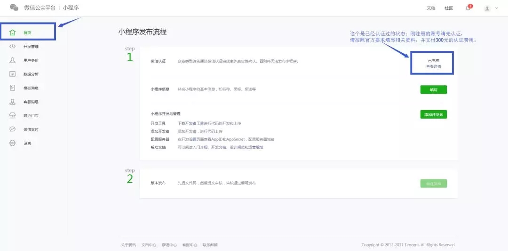Select the 用户身份 person icon
The width and height of the screenshot is (508, 251).
(12, 60)
